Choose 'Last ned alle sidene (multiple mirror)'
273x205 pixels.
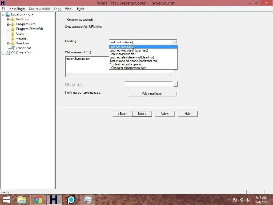pyautogui.click(x=143, y=57)
